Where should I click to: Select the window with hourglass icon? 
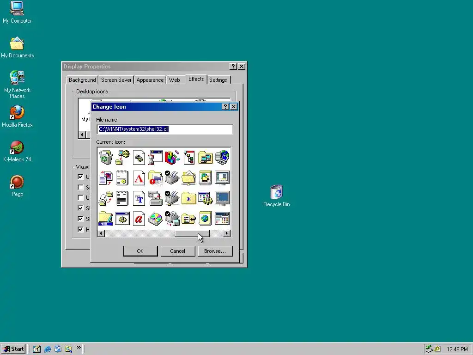click(x=155, y=157)
